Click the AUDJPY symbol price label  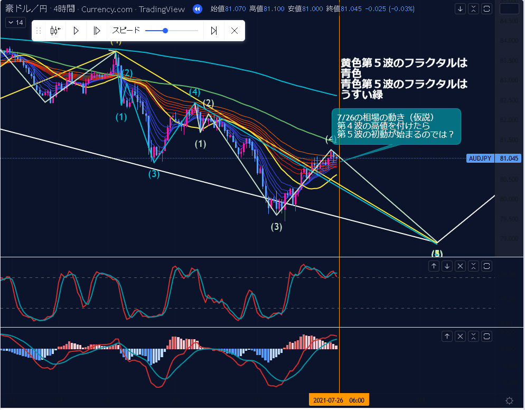click(480, 158)
